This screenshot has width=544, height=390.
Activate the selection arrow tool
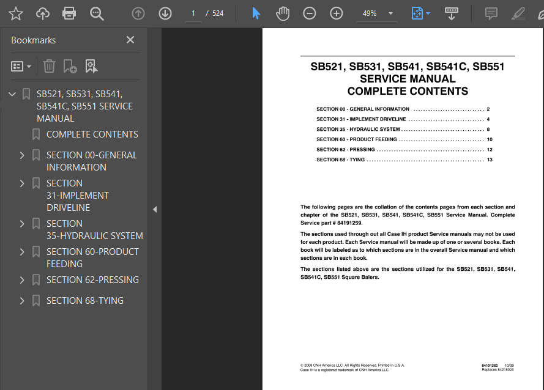click(x=256, y=13)
